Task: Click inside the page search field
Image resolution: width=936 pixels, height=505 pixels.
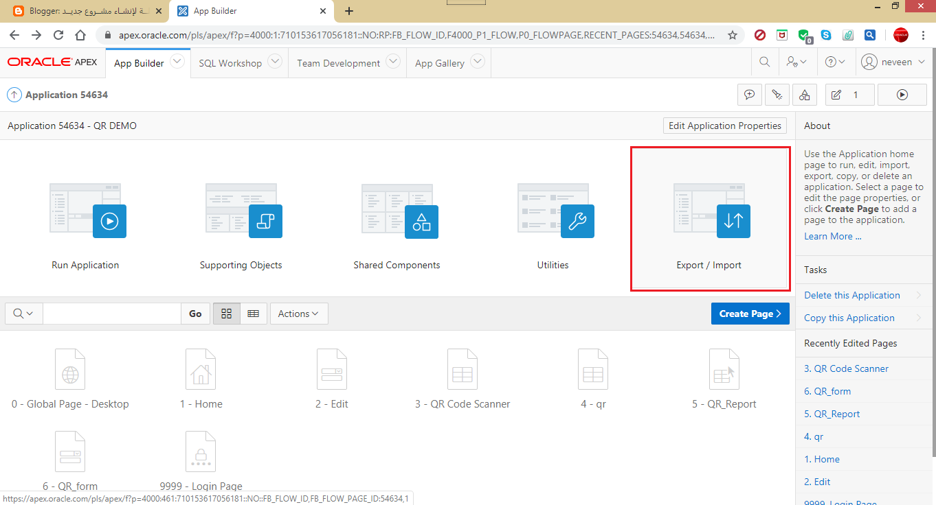Action: tap(110, 314)
